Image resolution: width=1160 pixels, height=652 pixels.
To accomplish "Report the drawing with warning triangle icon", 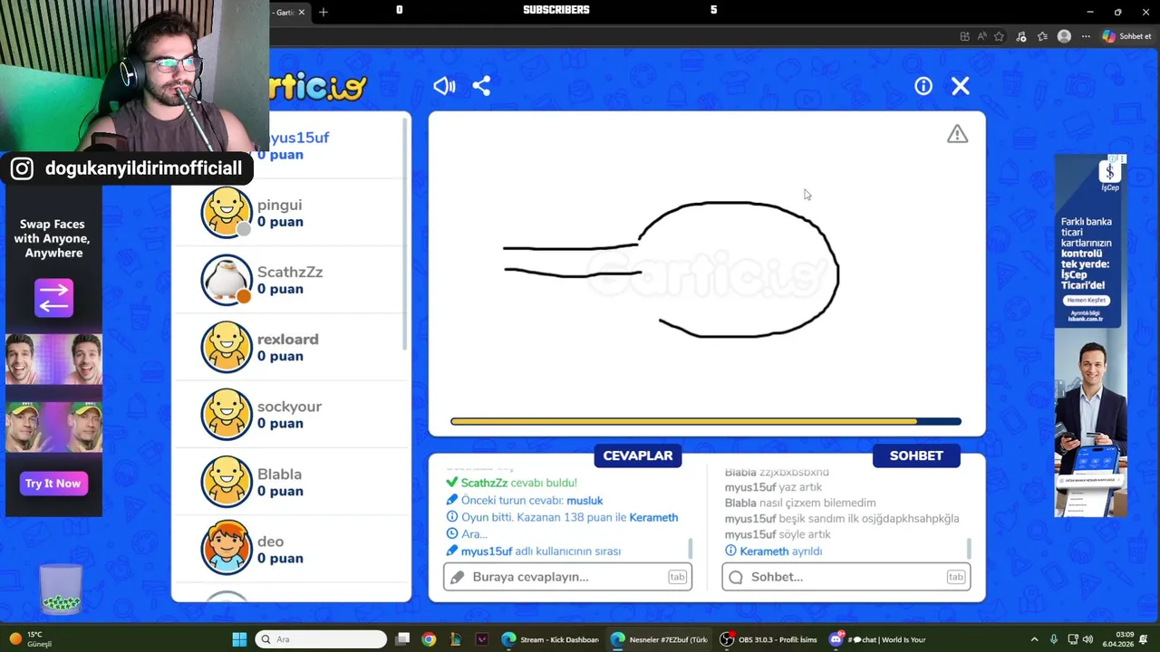I will pyautogui.click(x=958, y=134).
